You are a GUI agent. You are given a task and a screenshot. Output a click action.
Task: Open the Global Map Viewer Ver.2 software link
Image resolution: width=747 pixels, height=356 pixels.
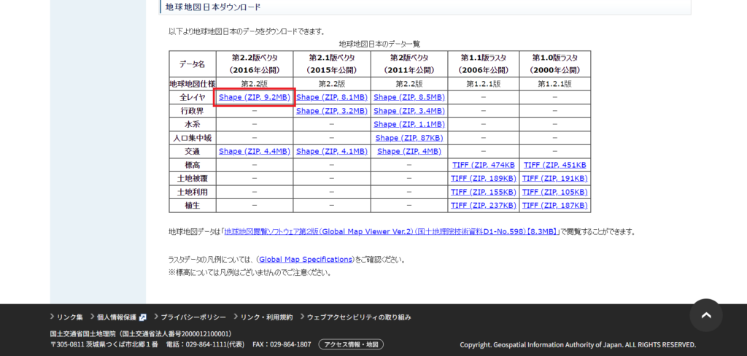[391, 232]
